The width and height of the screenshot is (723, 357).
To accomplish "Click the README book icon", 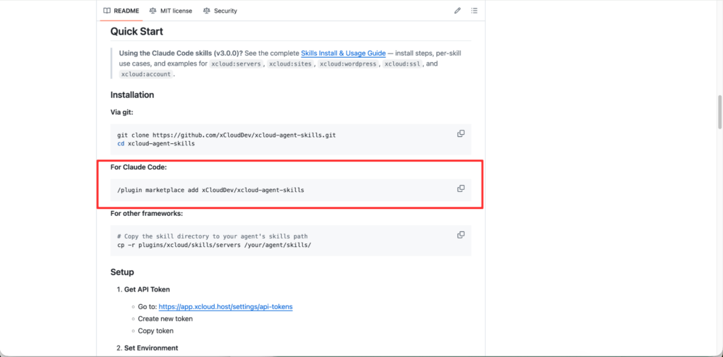I will pyautogui.click(x=107, y=11).
